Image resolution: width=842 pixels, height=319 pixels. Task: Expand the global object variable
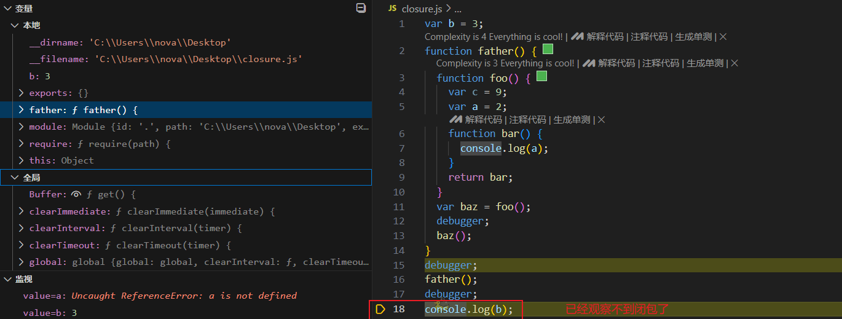pyautogui.click(x=21, y=262)
